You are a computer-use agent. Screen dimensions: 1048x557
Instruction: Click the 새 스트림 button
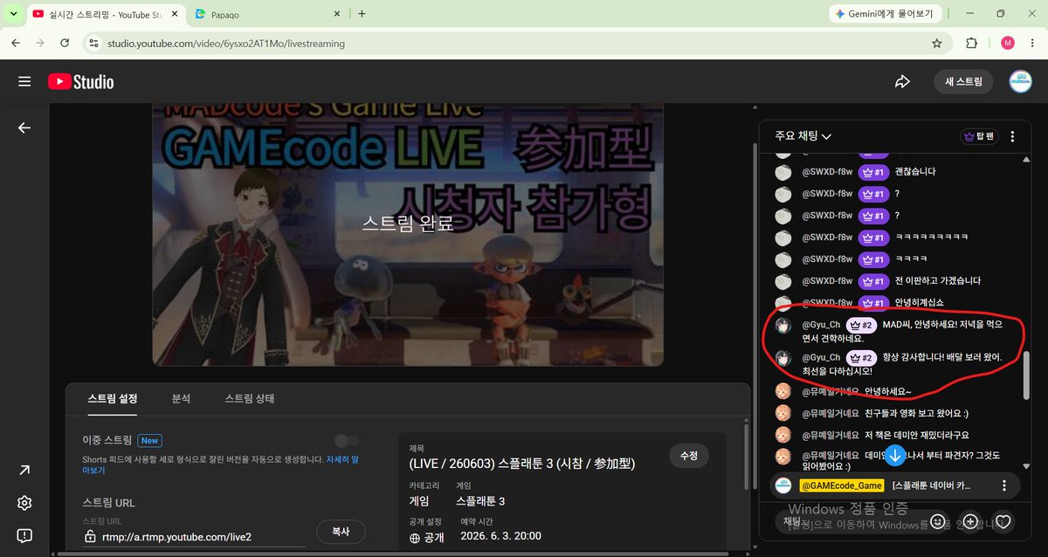pos(963,82)
